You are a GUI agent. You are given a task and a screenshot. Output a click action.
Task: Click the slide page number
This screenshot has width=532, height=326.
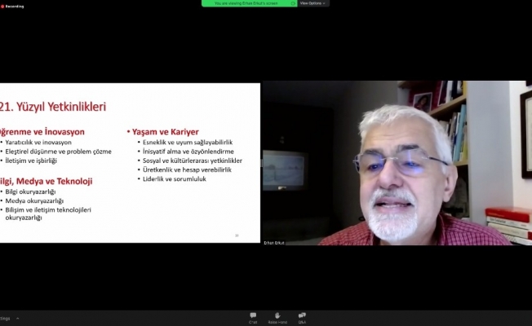coord(237,236)
